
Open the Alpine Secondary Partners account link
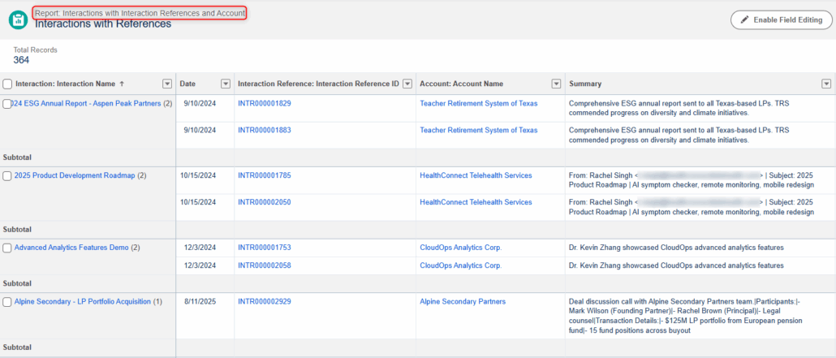pyautogui.click(x=463, y=301)
